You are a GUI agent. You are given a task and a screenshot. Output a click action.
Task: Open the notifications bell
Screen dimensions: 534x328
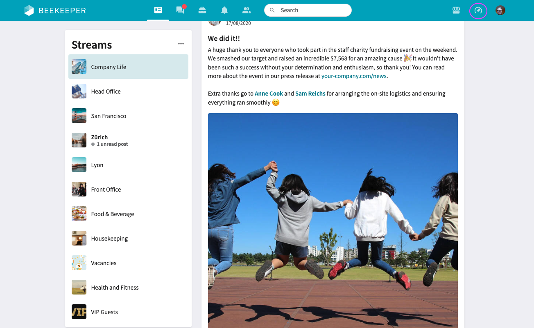pos(224,11)
